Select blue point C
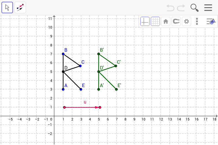Viewport: 218px width, 145px height. (x=80, y=66)
